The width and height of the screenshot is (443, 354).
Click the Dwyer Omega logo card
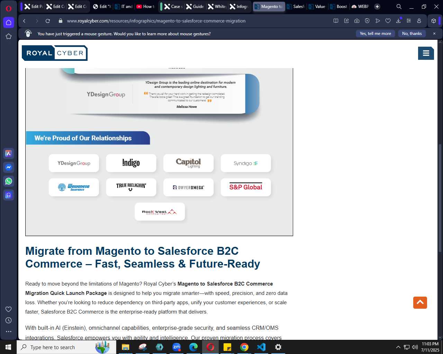tap(189, 187)
